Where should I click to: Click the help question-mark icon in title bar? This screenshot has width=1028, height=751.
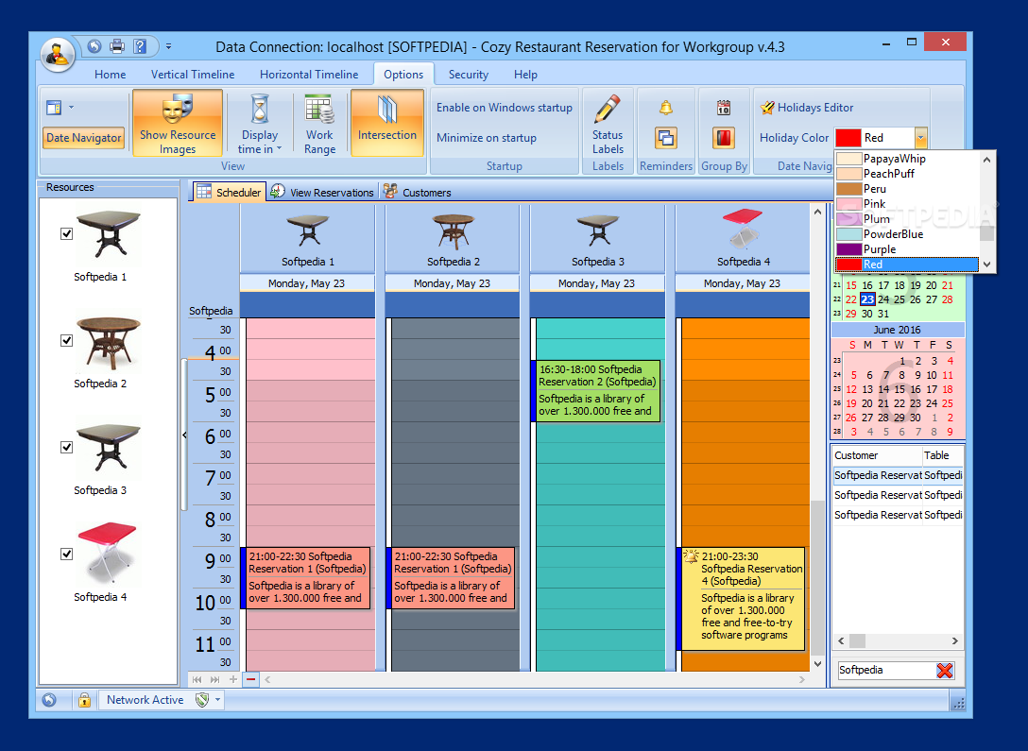[140, 46]
